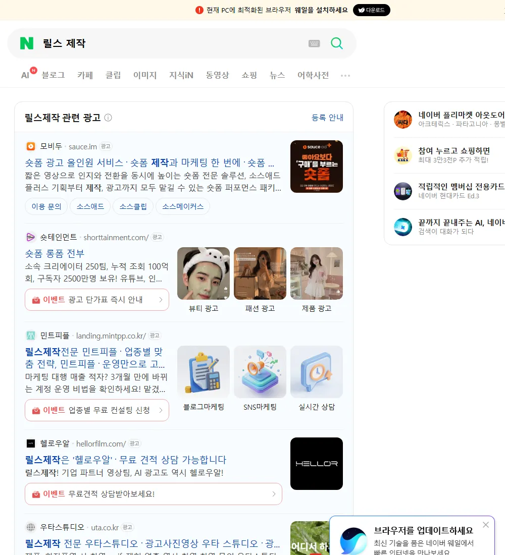Open the more tabs ellipsis menu
This screenshot has height=555, width=505.
[x=345, y=75]
